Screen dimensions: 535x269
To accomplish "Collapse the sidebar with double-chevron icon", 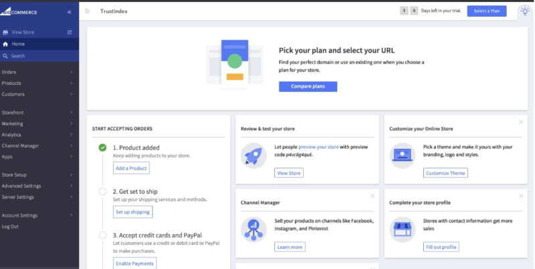I will coord(70,12).
